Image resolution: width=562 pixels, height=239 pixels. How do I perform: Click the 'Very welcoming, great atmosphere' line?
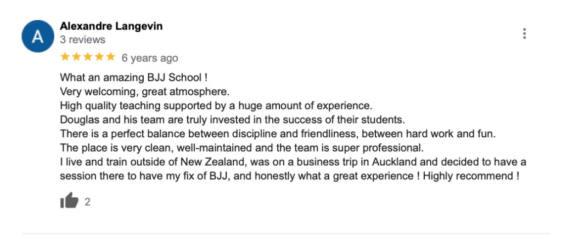coord(144,92)
